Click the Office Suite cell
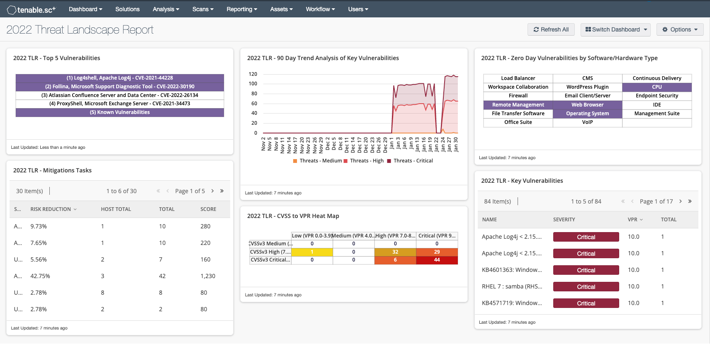The height and width of the screenshot is (344, 710). pos(518,122)
